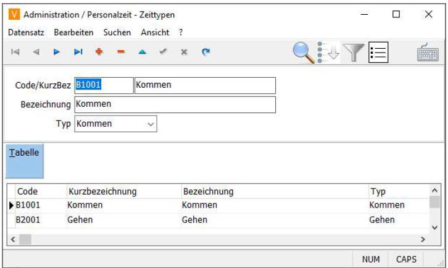Viewport: 448px width, 268px height.
Task: Toggle list view icon
Action: tap(378, 52)
